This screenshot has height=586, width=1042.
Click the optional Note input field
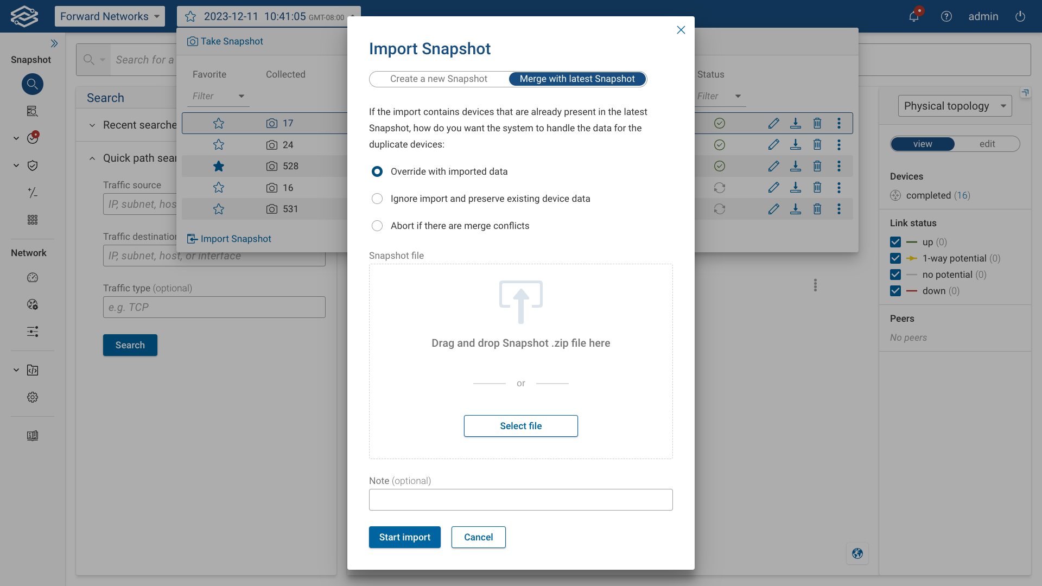coord(520,500)
